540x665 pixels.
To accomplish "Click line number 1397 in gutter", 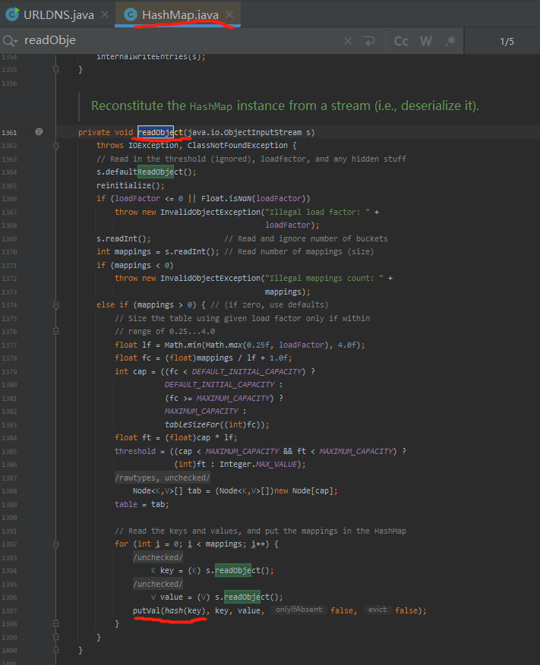I will [9, 610].
